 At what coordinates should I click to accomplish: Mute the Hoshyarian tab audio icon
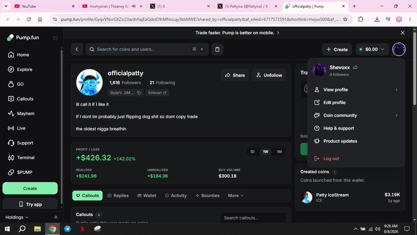tap(134, 6)
